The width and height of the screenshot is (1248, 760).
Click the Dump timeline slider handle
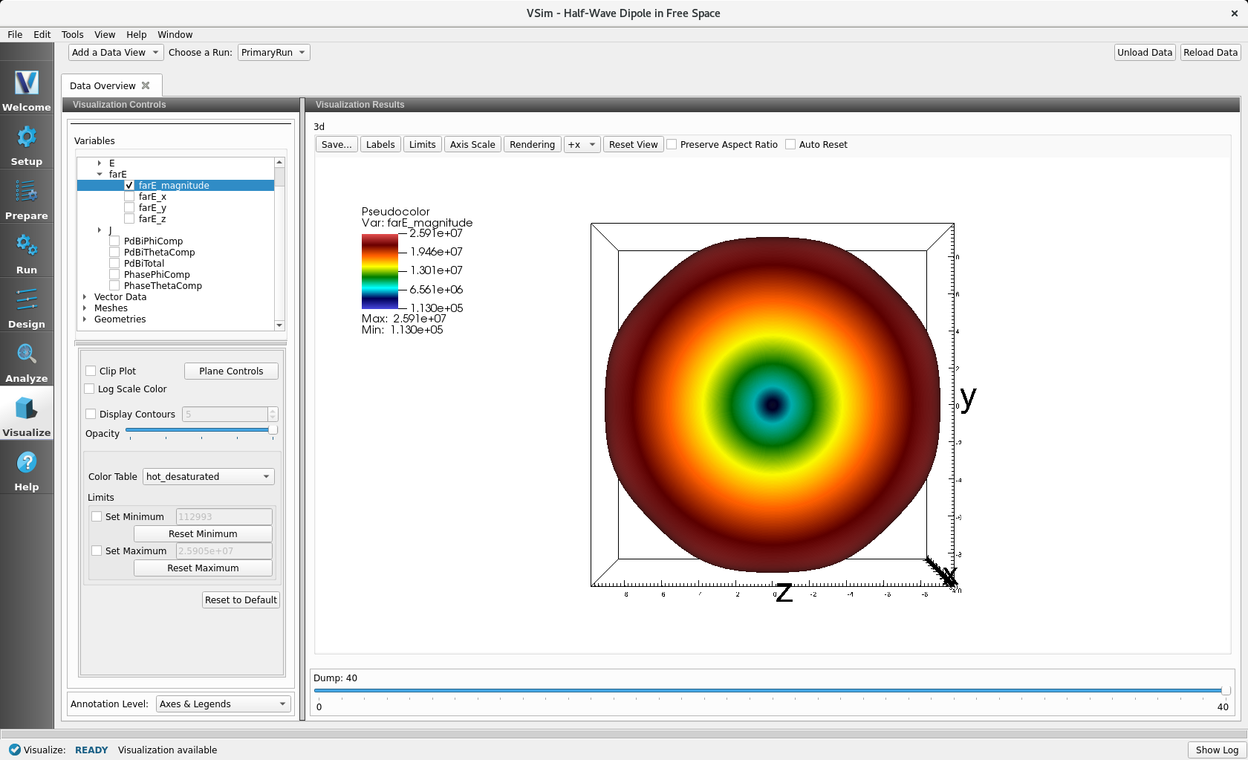pos(1226,691)
